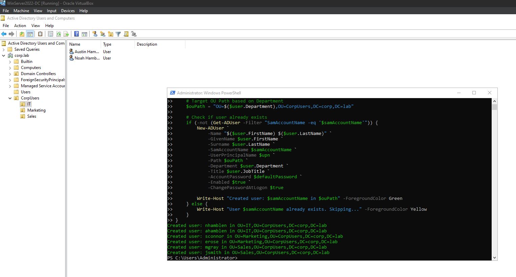This screenshot has height=277, width=516.
Task: Select the IT OU in tree
Action: coord(29,104)
